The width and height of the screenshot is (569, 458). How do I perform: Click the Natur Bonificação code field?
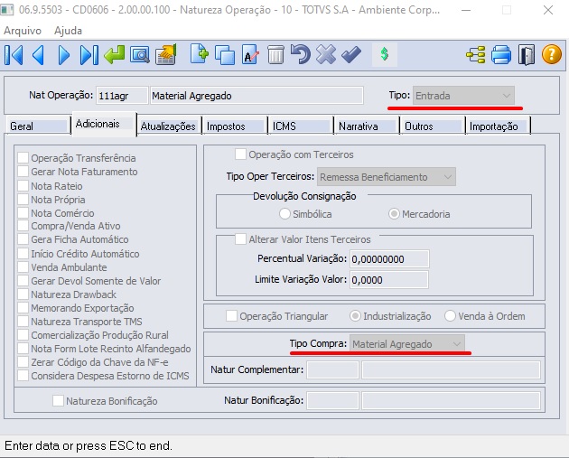tap(332, 401)
